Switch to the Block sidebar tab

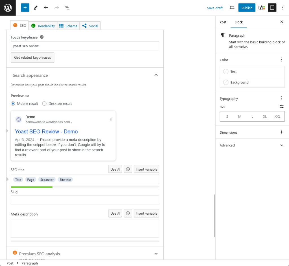[x=238, y=22]
